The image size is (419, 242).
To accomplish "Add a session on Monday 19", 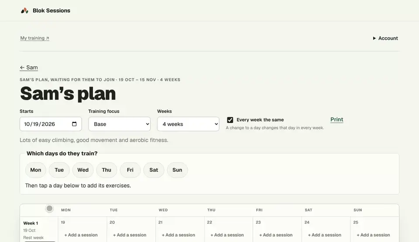I will coord(81,235).
